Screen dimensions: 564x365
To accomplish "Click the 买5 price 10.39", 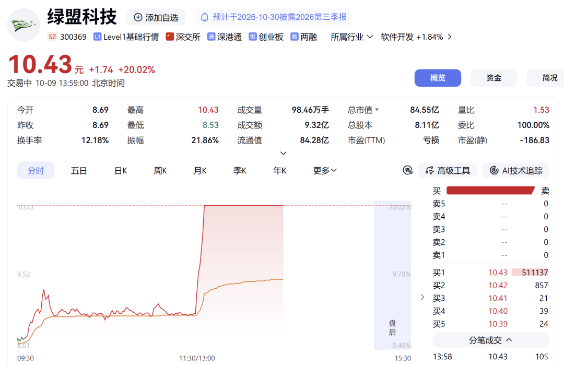I will tap(498, 324).
